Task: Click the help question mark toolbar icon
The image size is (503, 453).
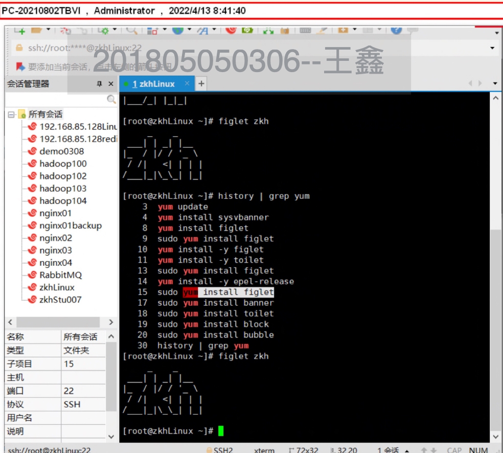Action: [396, 30]
